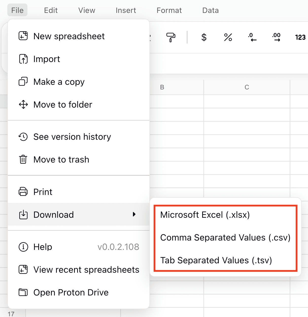Select column B header
Image resolution: width=308 pixels, height=317 pixels.
[162, 87]
